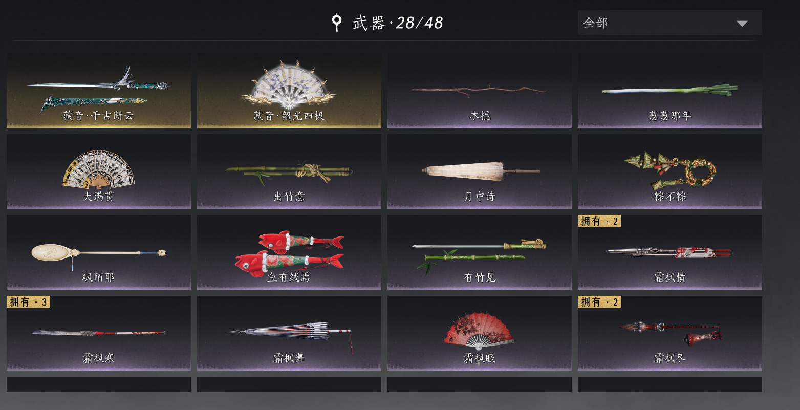Click the dropdown arrow beside 全部
Viewport: 800px width, 410px height.
tap(742, 24)
